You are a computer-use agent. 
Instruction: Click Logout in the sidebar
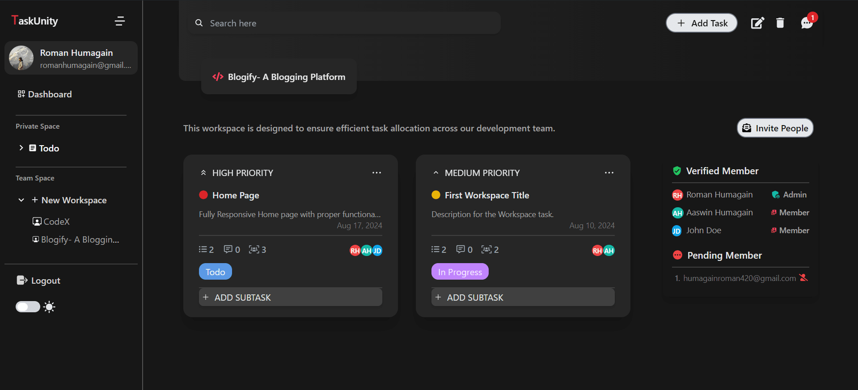38,281
